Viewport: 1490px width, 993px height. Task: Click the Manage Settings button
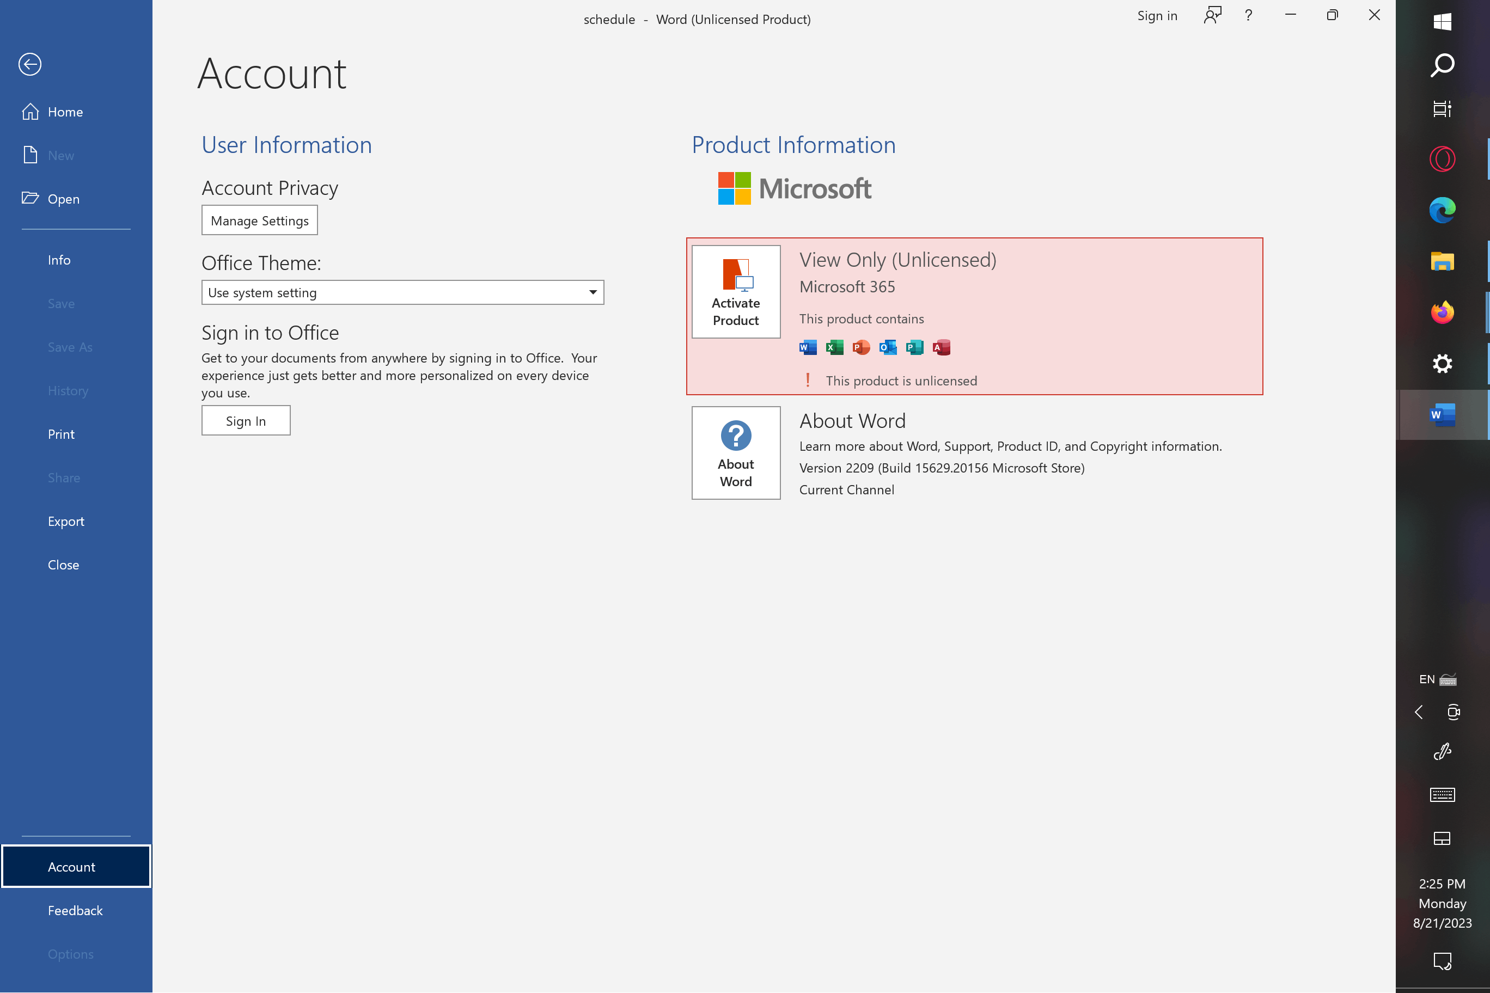point(260,220)
